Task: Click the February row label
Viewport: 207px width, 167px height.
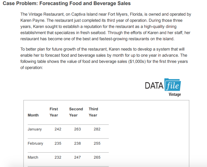Action: click(35, 143)
